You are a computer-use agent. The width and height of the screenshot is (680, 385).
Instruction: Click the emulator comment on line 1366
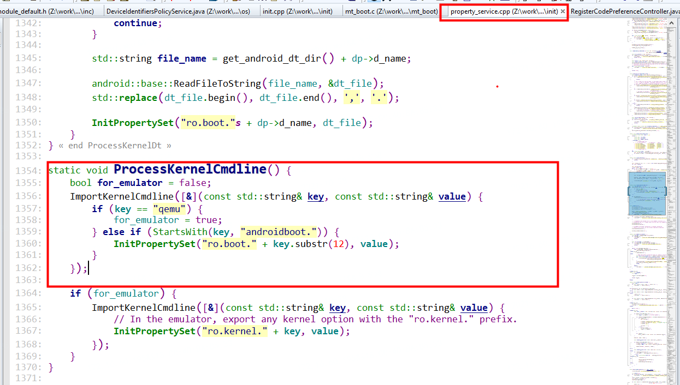pyautogui.click(x=315, y=319)
